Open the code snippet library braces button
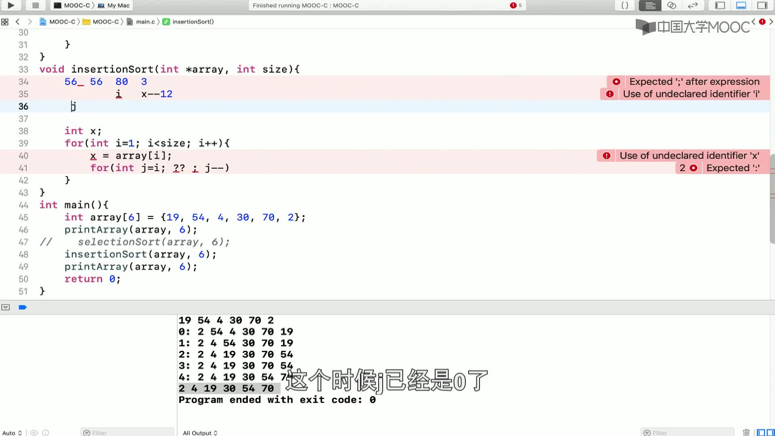 (x=624, y=5)
